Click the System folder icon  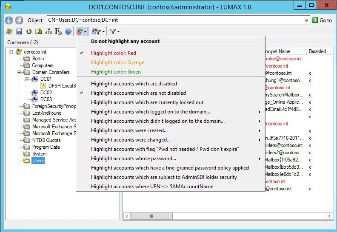[27, 154]
